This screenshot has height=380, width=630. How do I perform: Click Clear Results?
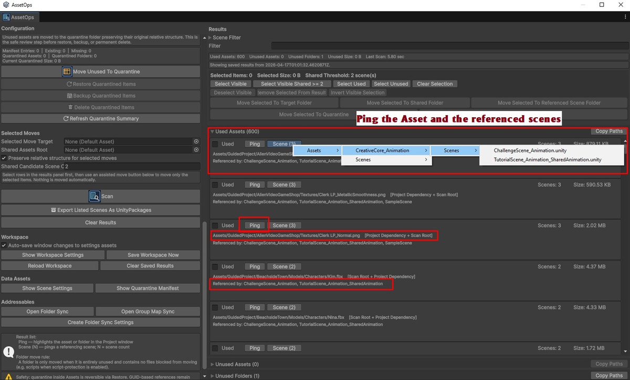101,223
